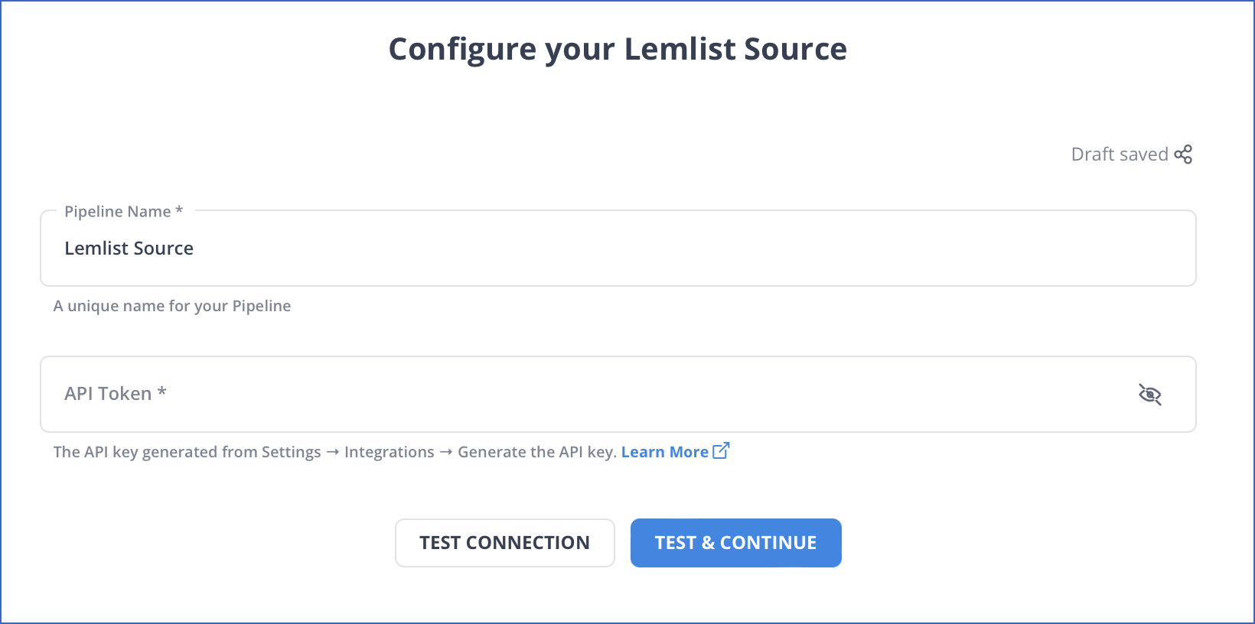The height and width of the screenshot is (624, 1255).
Task: Click the unique name helper text
Action: (x=171, y=305)
